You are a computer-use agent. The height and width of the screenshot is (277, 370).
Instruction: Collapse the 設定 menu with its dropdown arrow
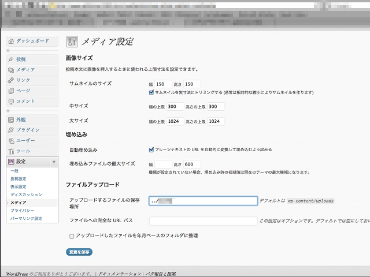(54, 162)
